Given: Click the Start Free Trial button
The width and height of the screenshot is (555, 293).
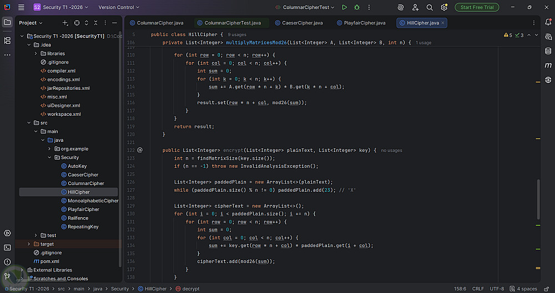Looking at the screenshot, I should (x=477, y=7).
